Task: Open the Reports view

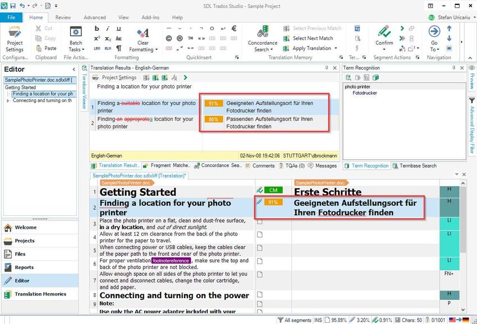Action: pyautogui.click(x=40, y=267)
